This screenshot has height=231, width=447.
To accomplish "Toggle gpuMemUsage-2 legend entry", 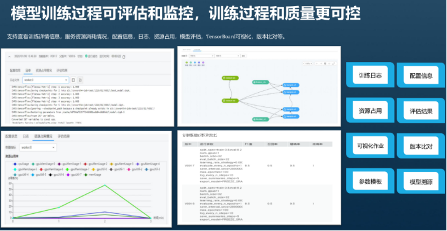I will [x=96, y=164].
